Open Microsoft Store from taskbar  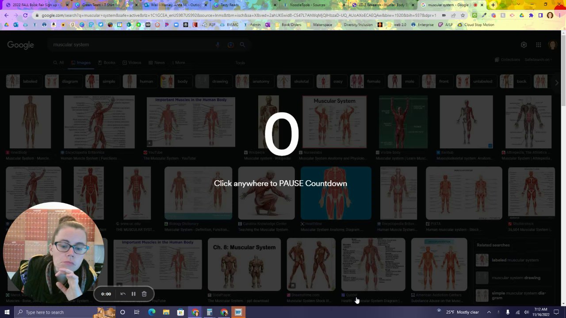(x=180, y=312)
